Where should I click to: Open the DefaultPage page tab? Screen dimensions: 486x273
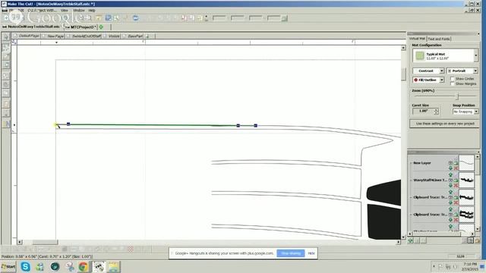coord(27,36)
